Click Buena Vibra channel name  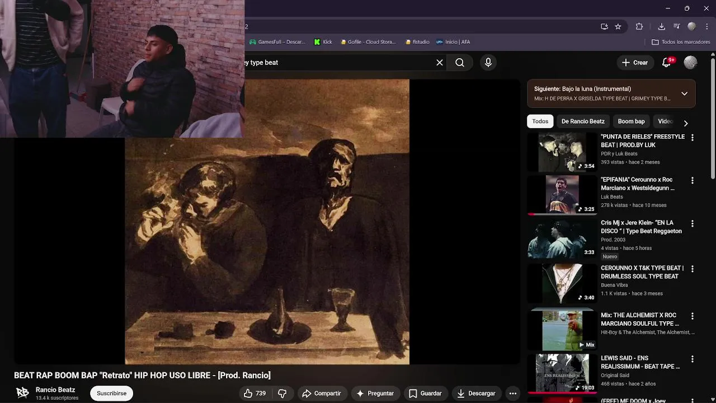coord(614,285)
